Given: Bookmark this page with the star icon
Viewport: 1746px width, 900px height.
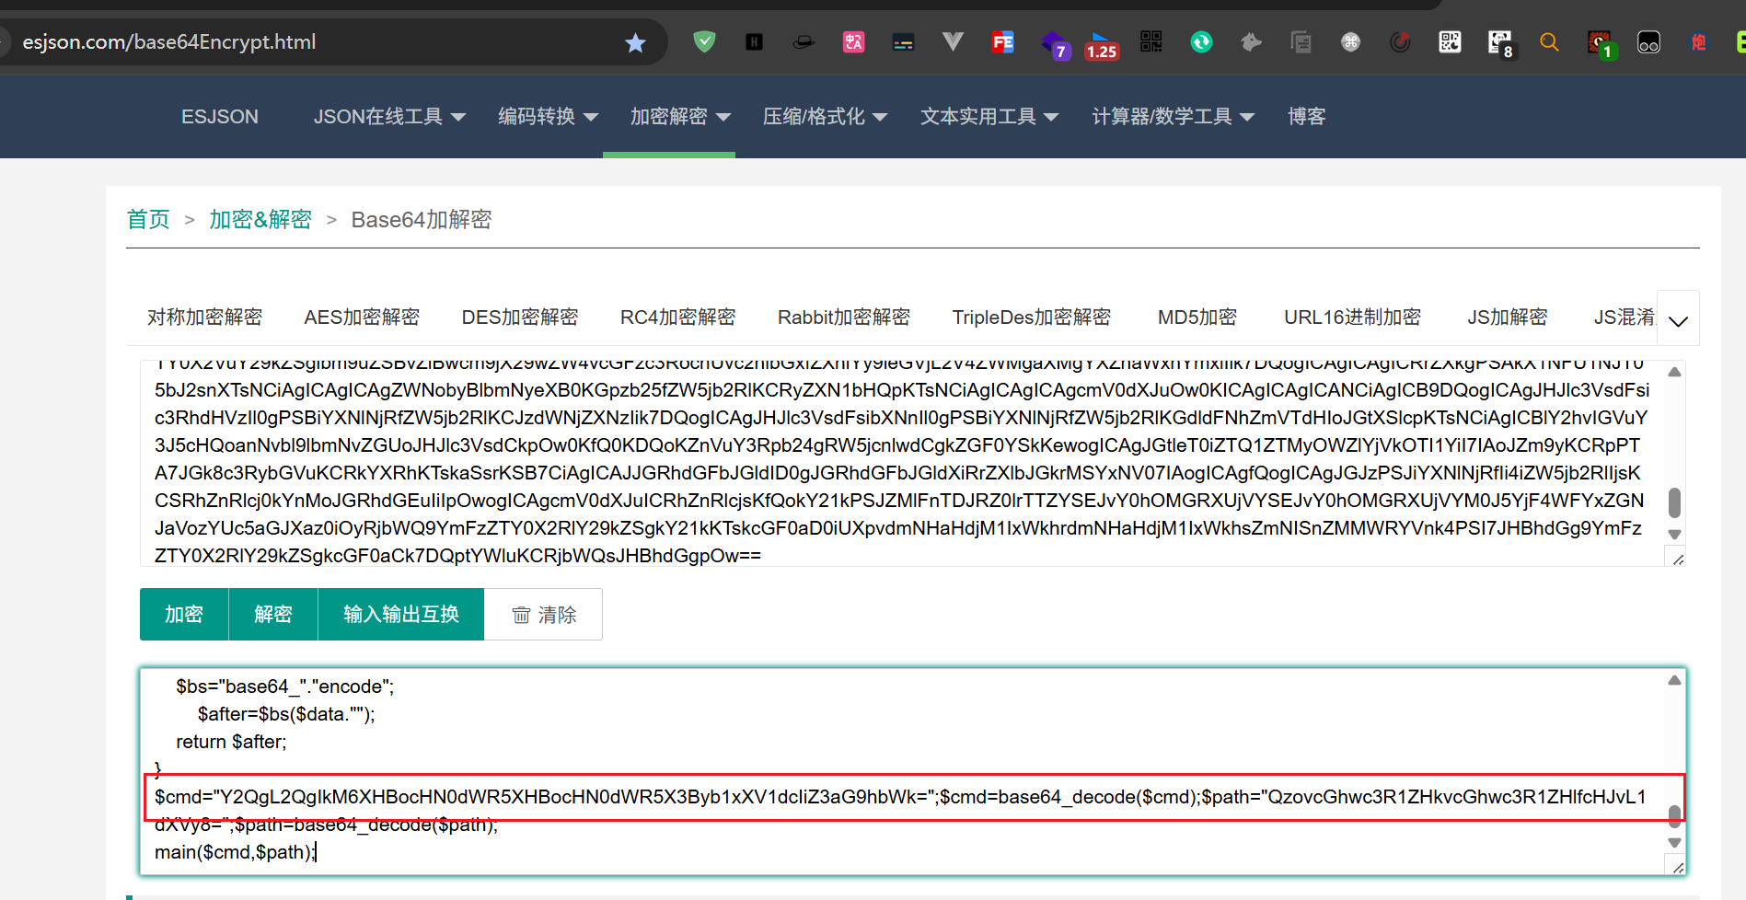Looking at the screenshot, I should click(x=635, y=41).
